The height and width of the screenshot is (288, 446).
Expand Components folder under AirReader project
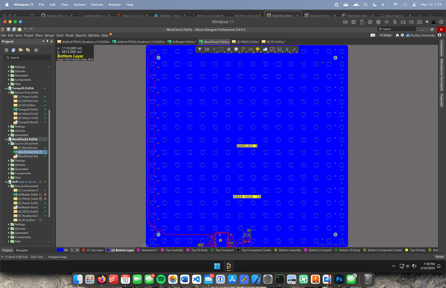click(9, 238)
